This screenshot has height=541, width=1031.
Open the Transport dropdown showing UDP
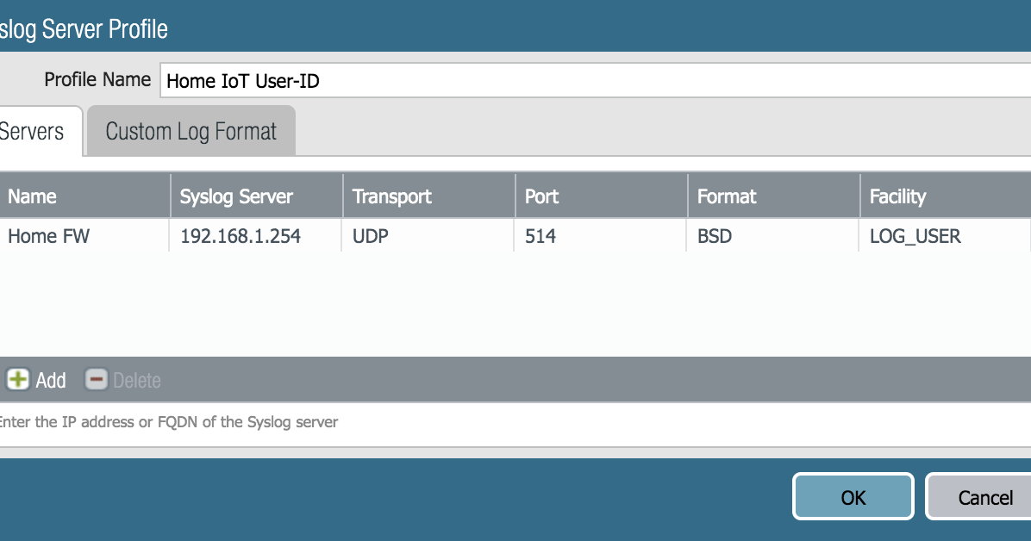[369, 235]
